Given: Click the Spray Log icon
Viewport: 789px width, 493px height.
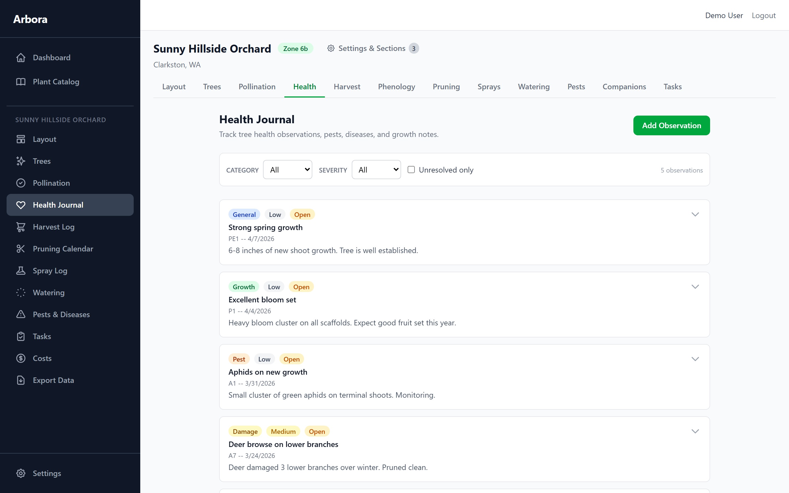Looking at the screenshot, I should coord(21,271).
